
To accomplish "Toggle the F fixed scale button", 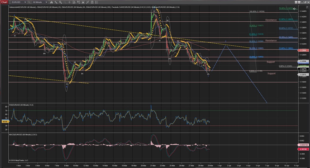I will 307,7.
